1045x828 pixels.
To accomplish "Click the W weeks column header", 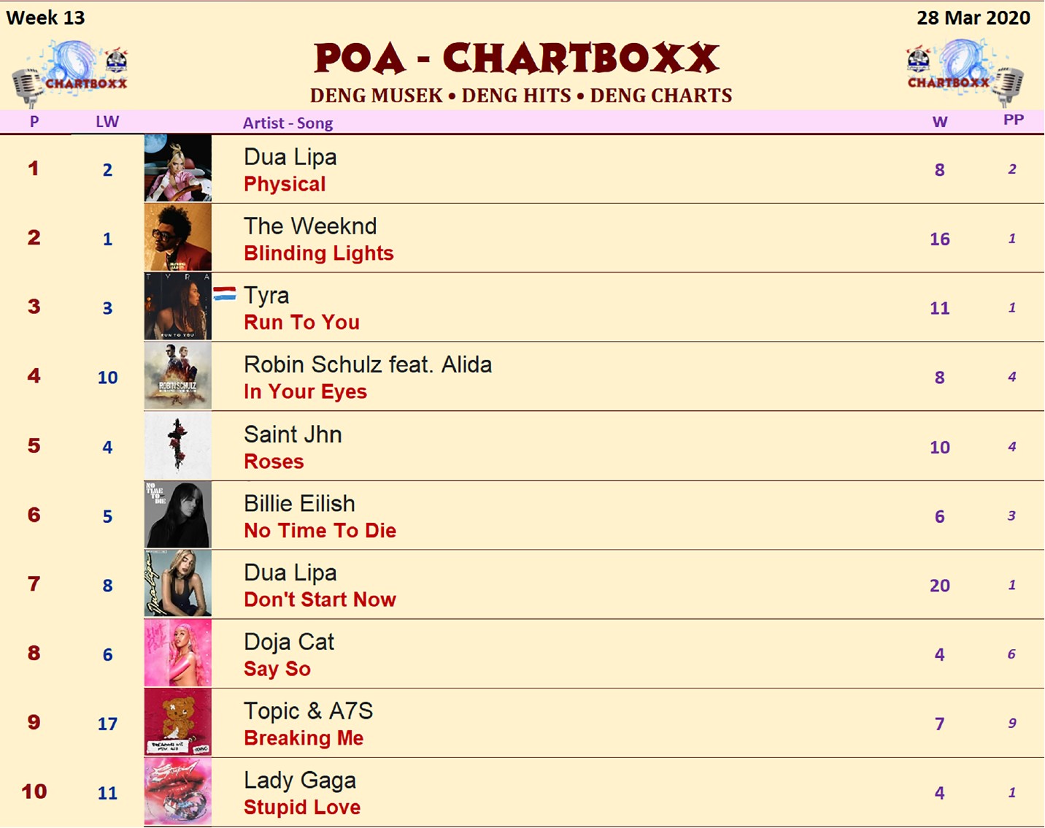I will tap(940, 122).
